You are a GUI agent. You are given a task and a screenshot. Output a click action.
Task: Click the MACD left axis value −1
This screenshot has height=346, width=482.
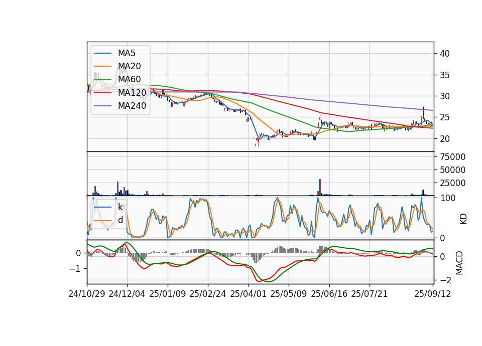click(75, 269)
